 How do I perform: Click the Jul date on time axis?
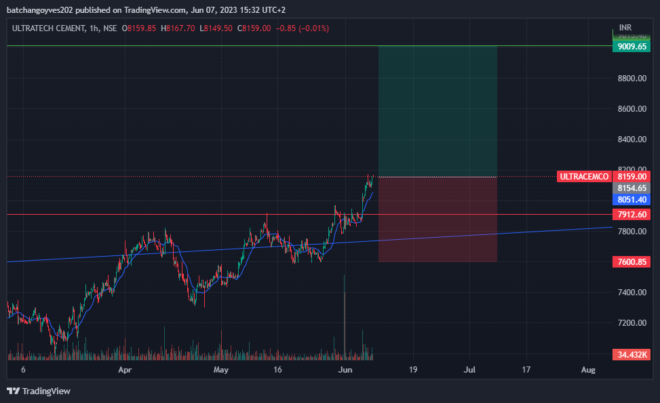[469, 370]
